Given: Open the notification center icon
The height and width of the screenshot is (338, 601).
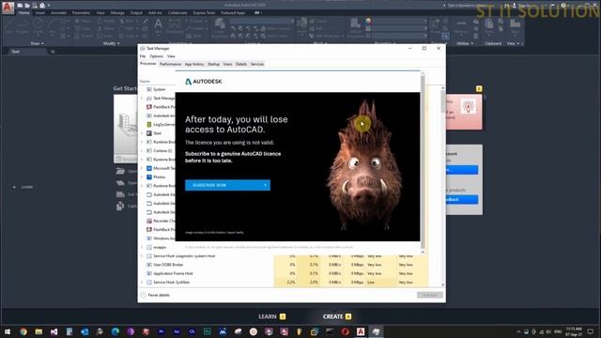Looking at the screenshot, I should [x=591, y=331].
